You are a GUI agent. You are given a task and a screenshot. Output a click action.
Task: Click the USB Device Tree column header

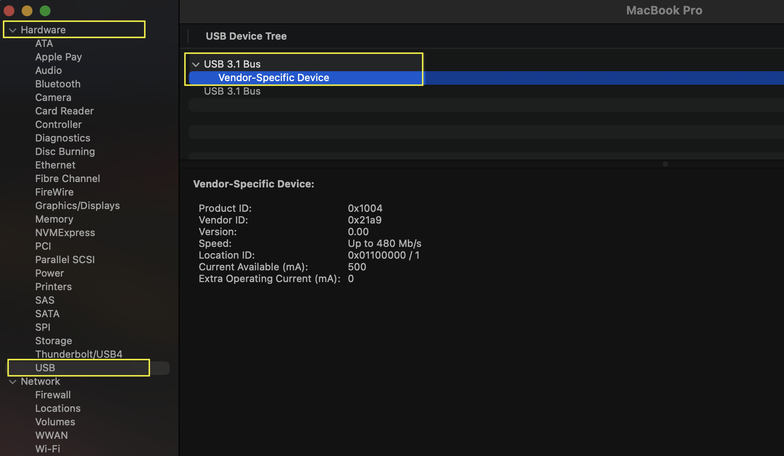point(246,36)
